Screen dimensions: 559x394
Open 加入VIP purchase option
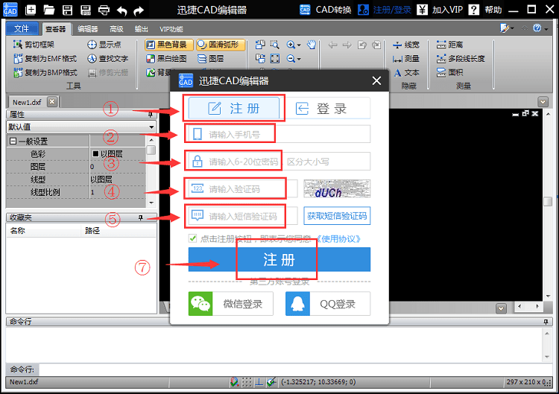click(x=440, y=10)
